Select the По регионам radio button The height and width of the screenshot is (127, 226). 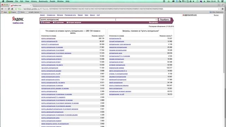pos(54,23)
